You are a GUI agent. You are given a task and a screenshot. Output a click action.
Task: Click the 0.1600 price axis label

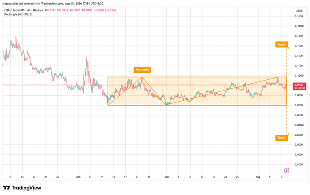tap(299, 16)
